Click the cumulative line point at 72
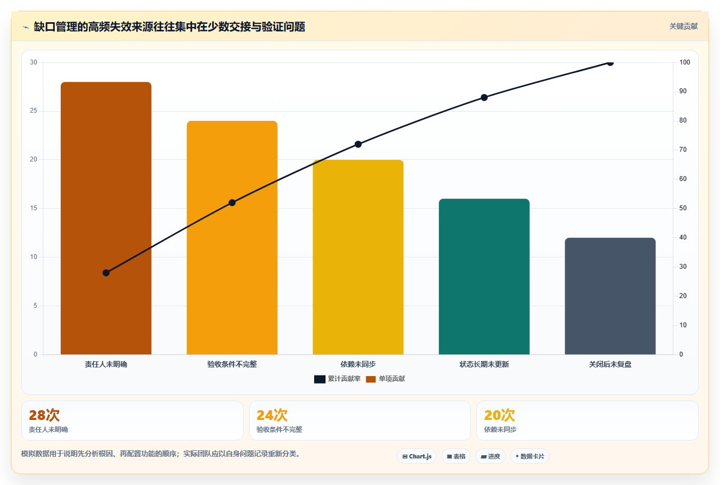This screenshot has width=720, height=485. click(x=358, y=144)
